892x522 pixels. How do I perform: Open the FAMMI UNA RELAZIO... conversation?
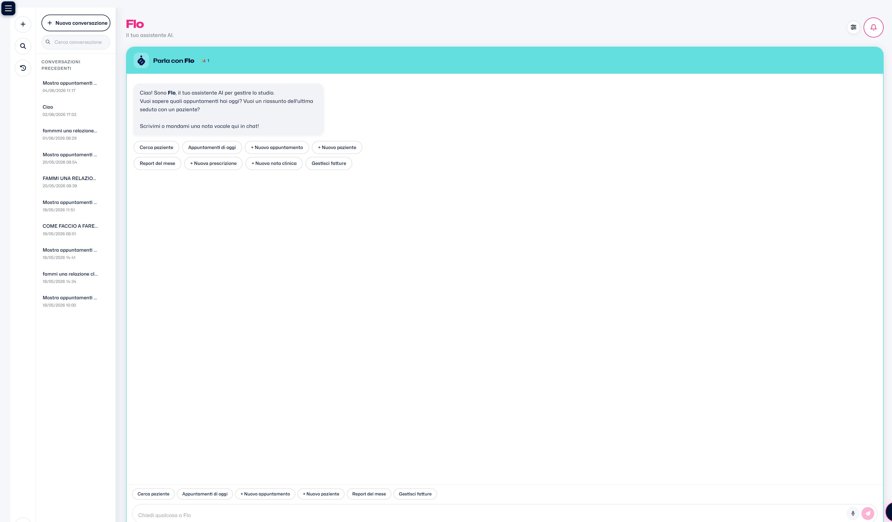tap(75, 182)
